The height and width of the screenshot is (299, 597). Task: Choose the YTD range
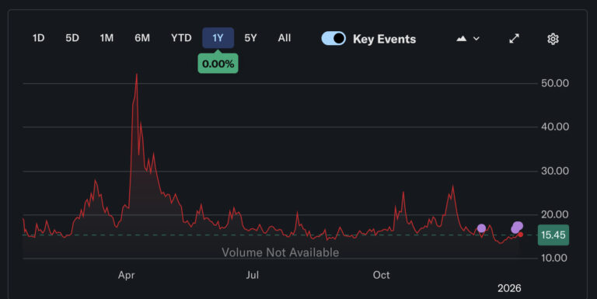(x=181, y=38)
